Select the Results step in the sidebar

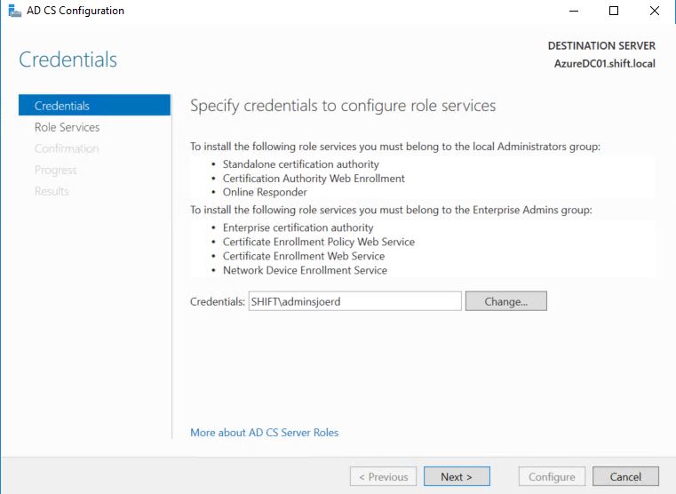52,191
